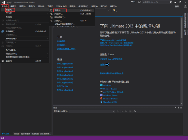The image size is (188, 140).
Task: Open recent project MFCApplication7
Action: (x=65, y=64)
